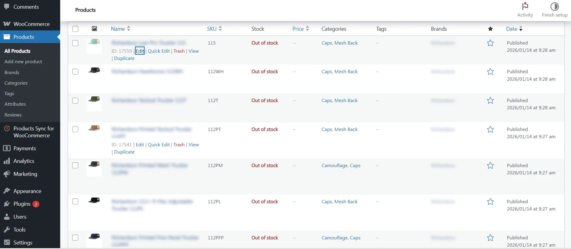
Task: Open the Settings sidebar menu
Action: [x=23, y=242]
